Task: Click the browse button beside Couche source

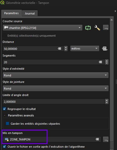Action: pyautogui.click(x=106, y=28)
